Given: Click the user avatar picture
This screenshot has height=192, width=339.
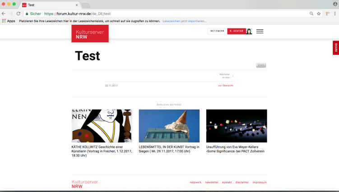Looking at the screenshot, I should [249, 32].
